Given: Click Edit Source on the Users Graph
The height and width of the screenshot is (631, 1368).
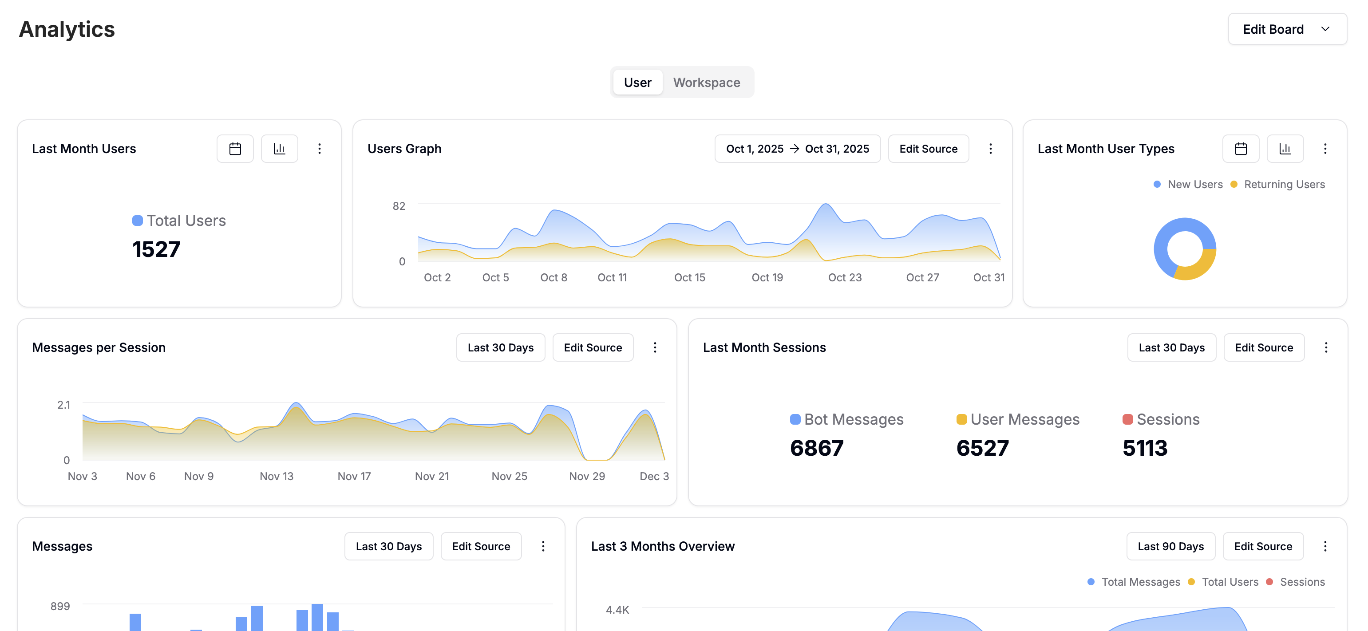Looking at the screenshot, I should [928, 149].
